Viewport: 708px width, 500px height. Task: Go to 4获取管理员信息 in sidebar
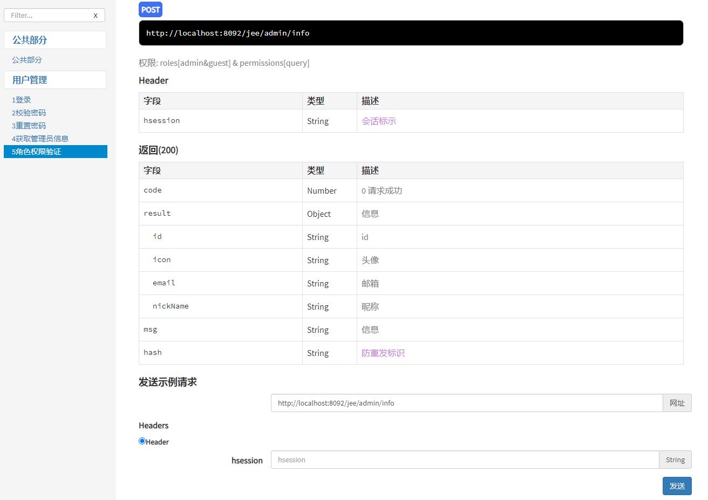40,139
